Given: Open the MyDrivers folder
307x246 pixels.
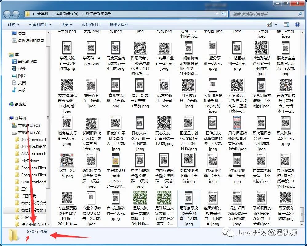Looking at the screenshot, I should click(x=27, y=161).
